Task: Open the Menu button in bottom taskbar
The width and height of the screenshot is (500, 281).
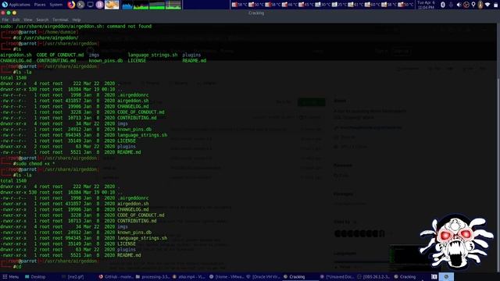Action: coord(11,277)
